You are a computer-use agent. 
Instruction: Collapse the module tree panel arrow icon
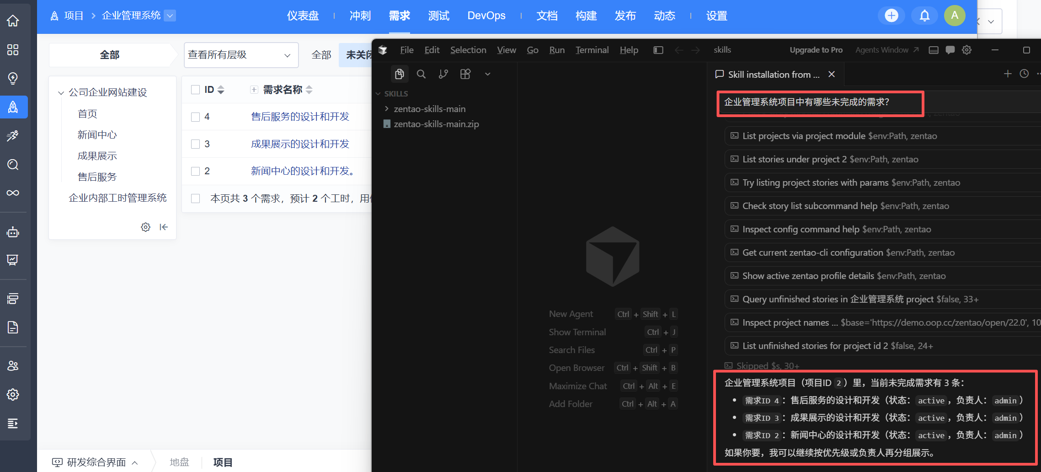coord(164,227)
